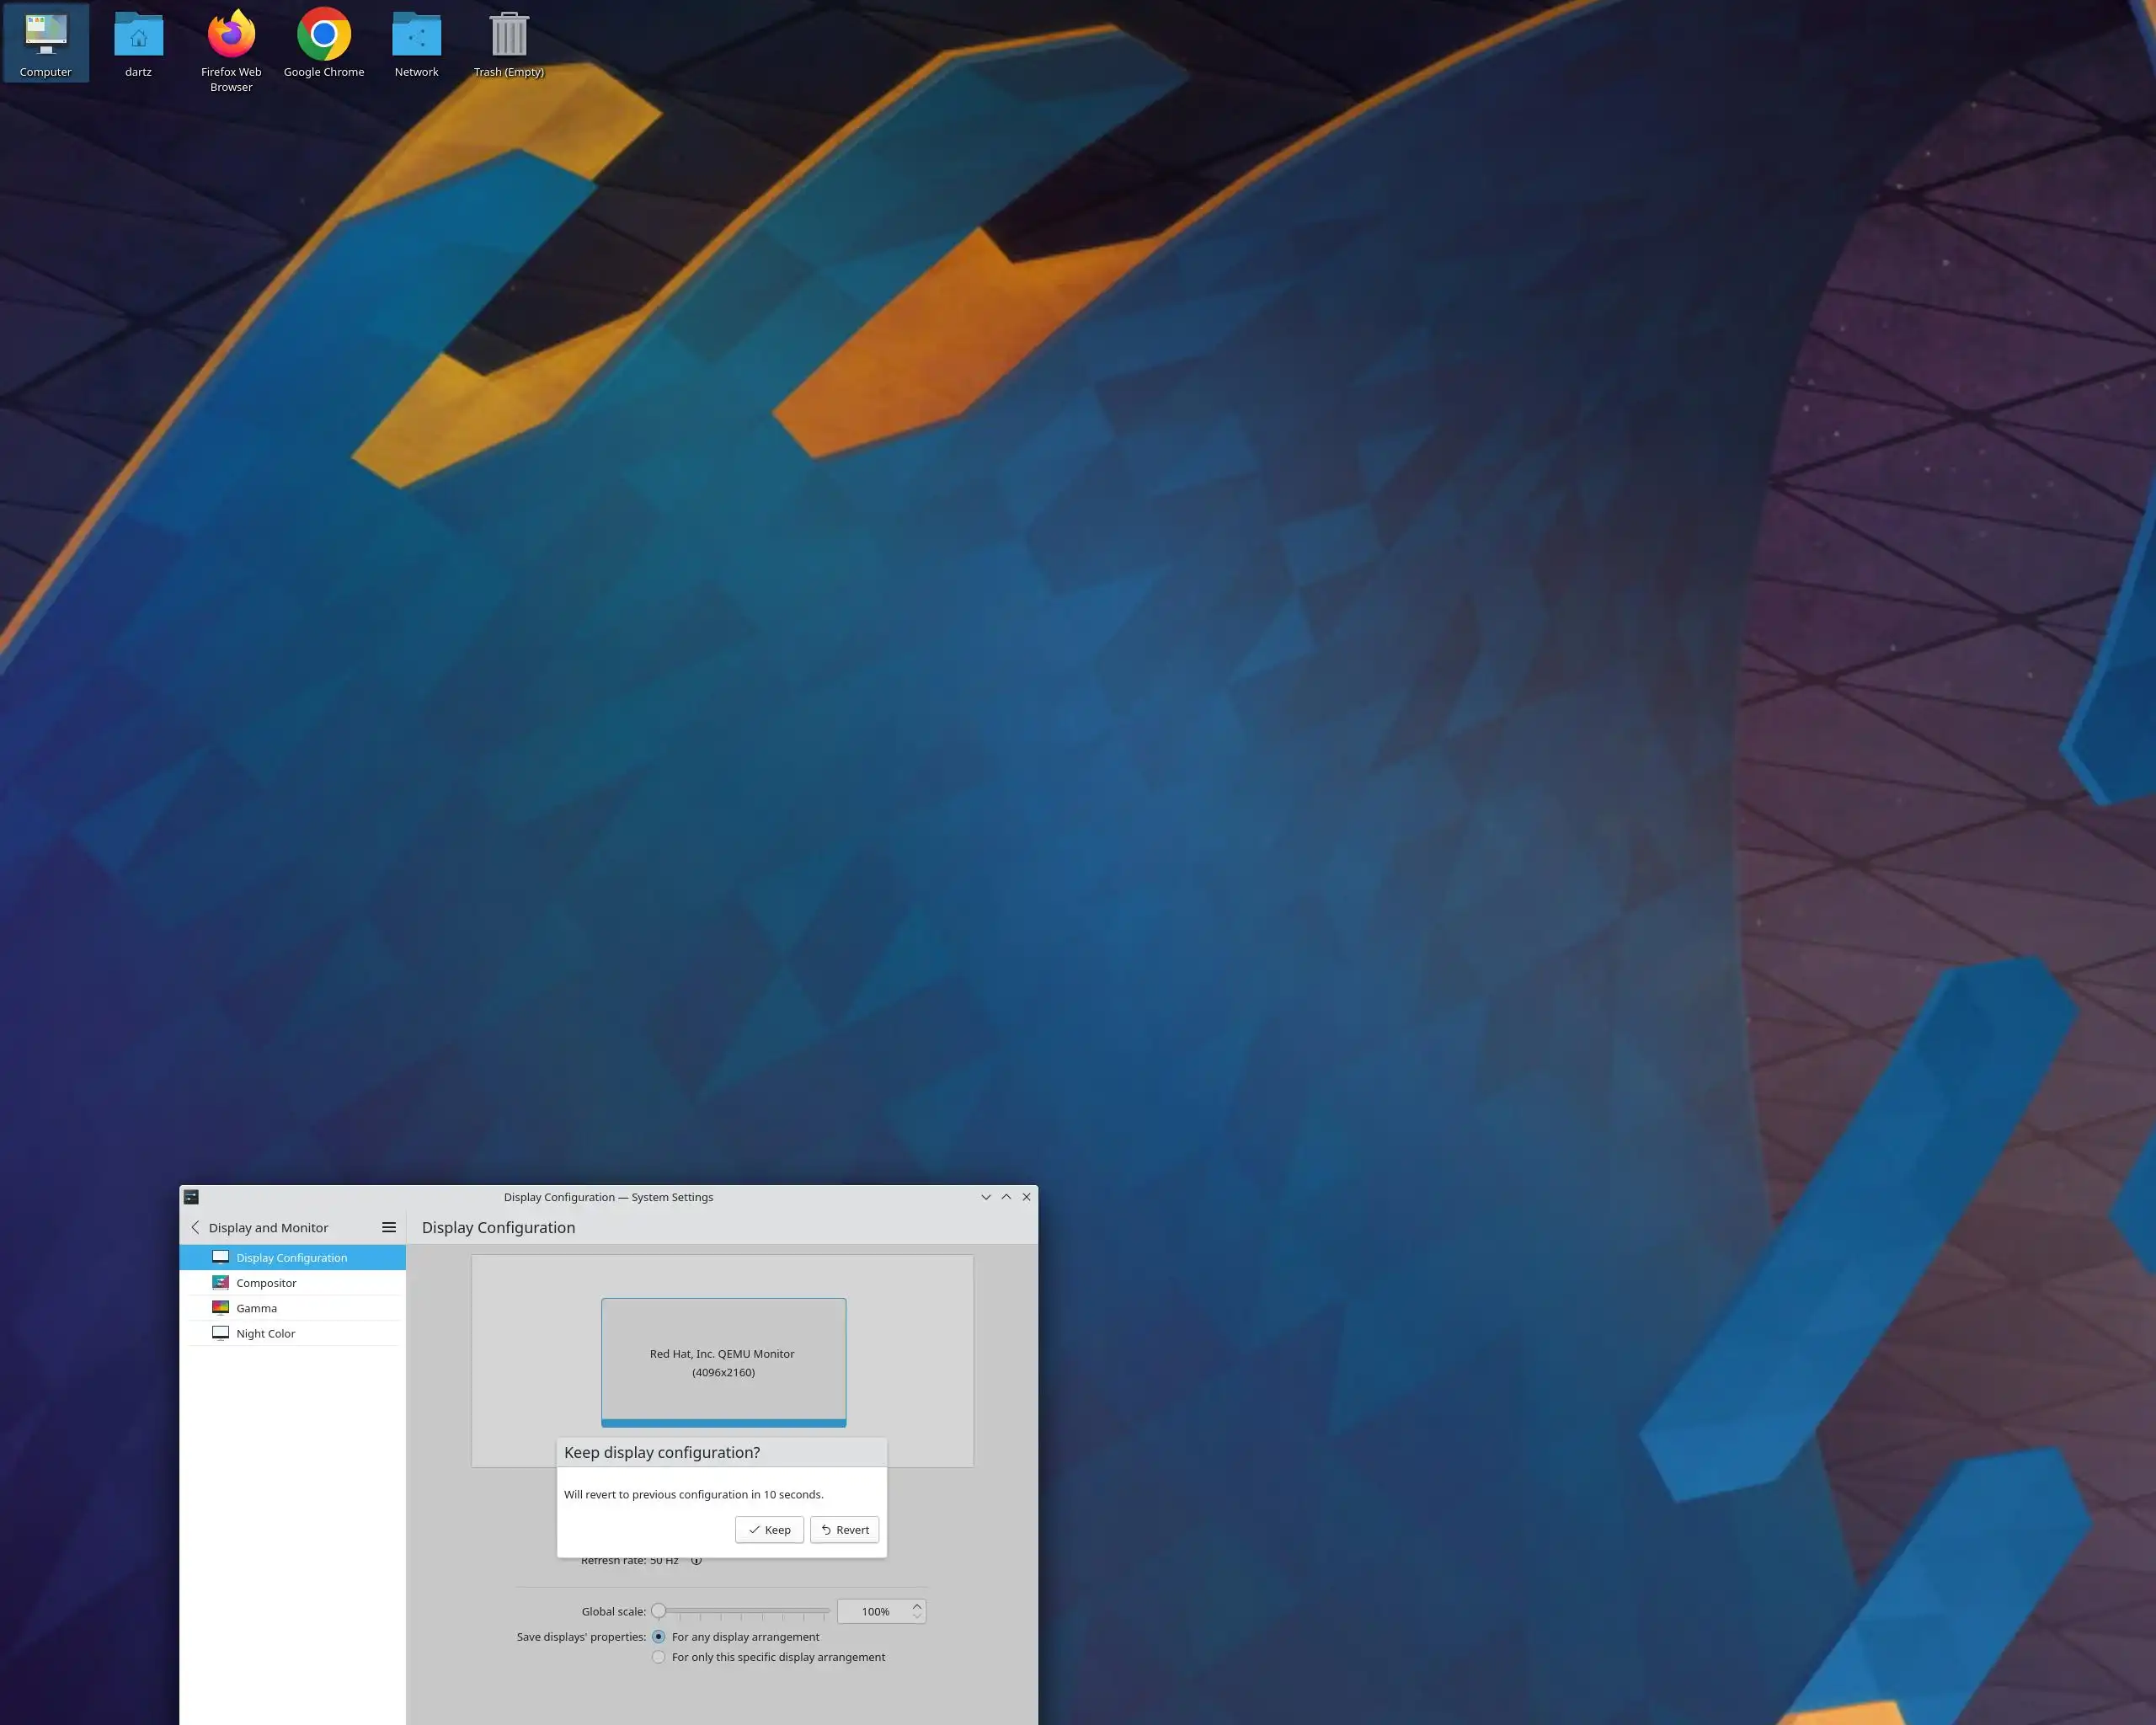The width and height of the screenshot is (2156, 1725).
Task: Click the hamburger menu in sidebar header
Action: click(x=389, y=1227)
